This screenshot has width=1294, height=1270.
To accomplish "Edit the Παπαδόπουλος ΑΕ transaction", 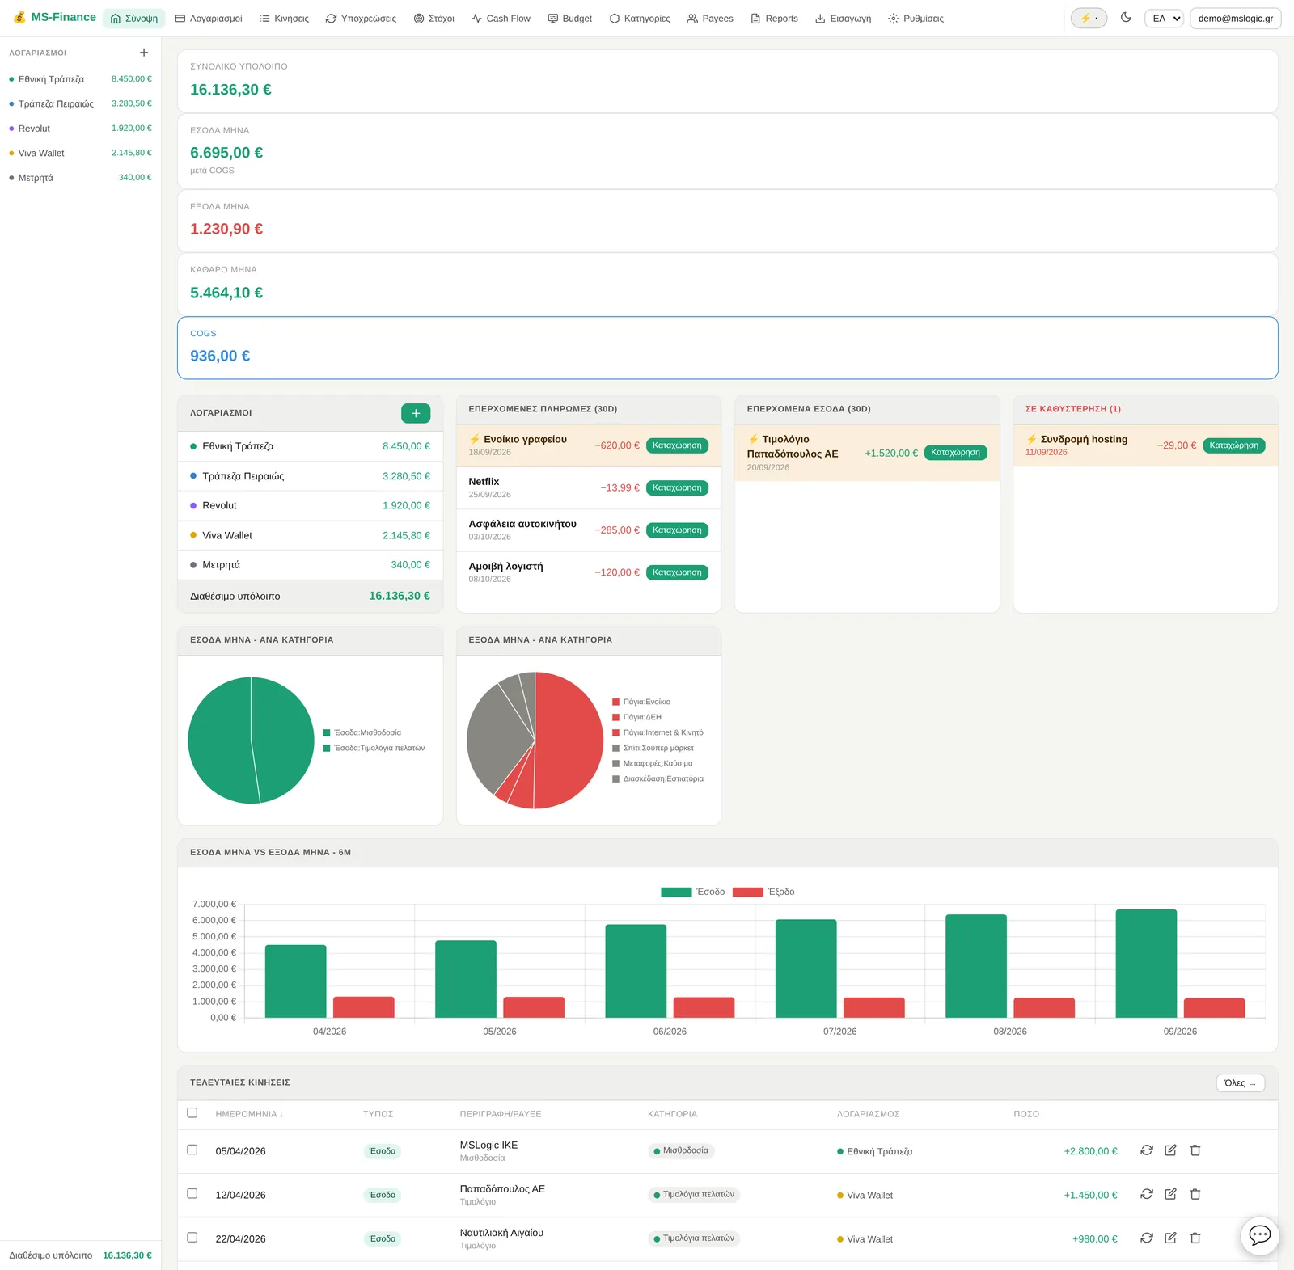I will pos(1170,1194).
